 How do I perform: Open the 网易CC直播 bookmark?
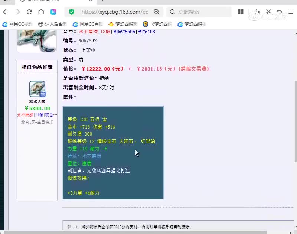(x=88, y=24)
